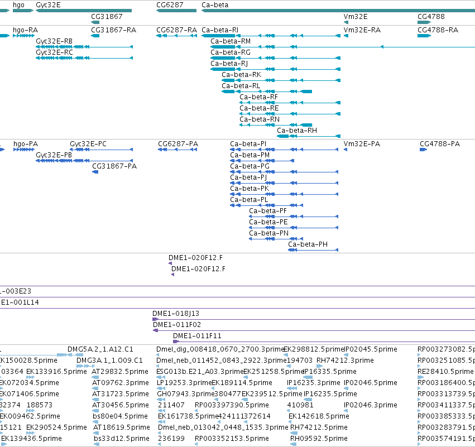Click the CG6287 gene label

click(x=170, y=5)
